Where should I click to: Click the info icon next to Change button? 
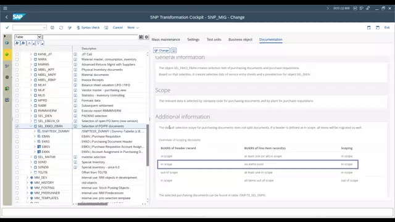click(x=173, y=51)
